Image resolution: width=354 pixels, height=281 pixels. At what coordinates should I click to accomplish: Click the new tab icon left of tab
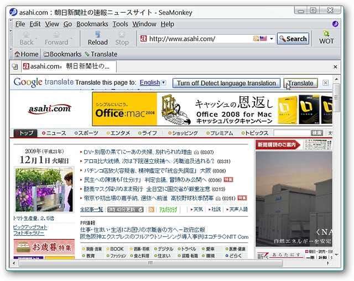pyautogui.click(x=15, y=66)
